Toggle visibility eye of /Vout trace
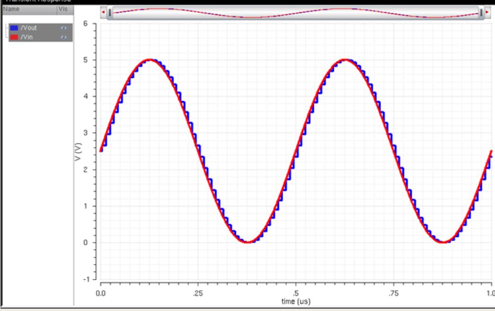495x311 pixels. point(63,28)
